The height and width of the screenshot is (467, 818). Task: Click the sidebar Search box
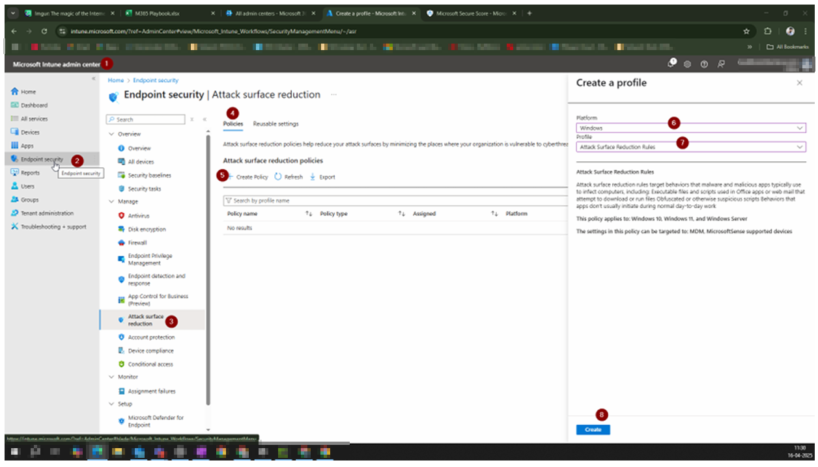coord(146,120)
